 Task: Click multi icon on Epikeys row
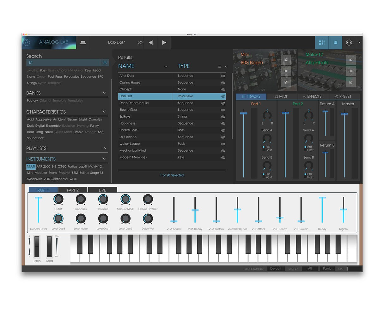[x=223, y=117]
